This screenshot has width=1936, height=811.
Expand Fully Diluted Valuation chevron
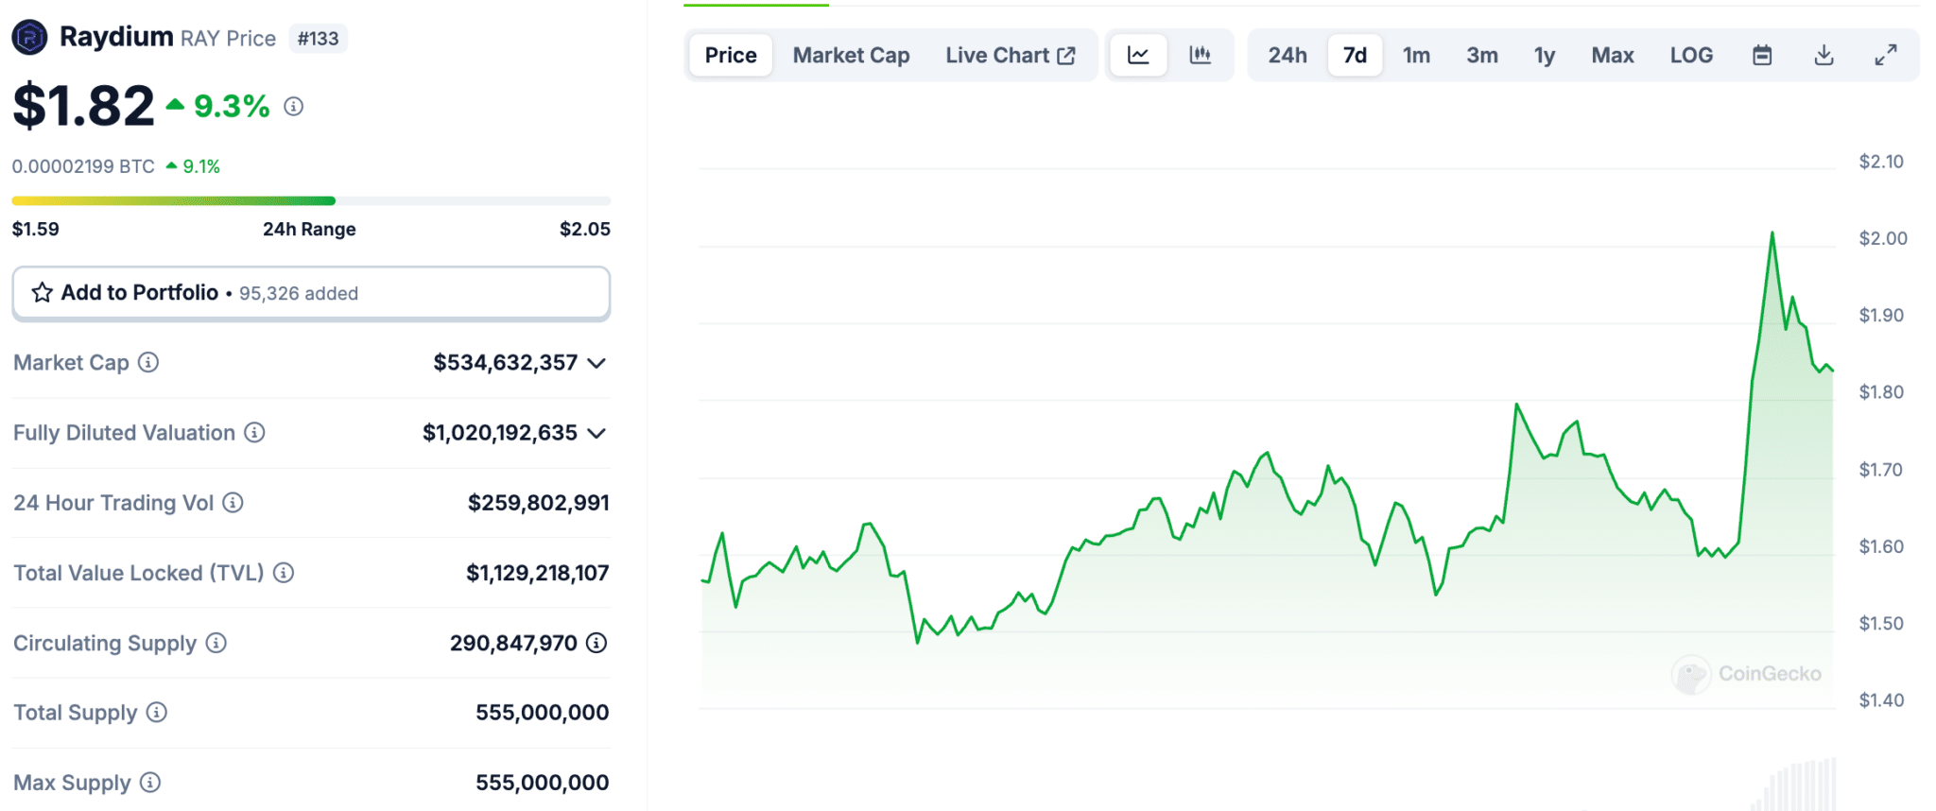[596, 433]
